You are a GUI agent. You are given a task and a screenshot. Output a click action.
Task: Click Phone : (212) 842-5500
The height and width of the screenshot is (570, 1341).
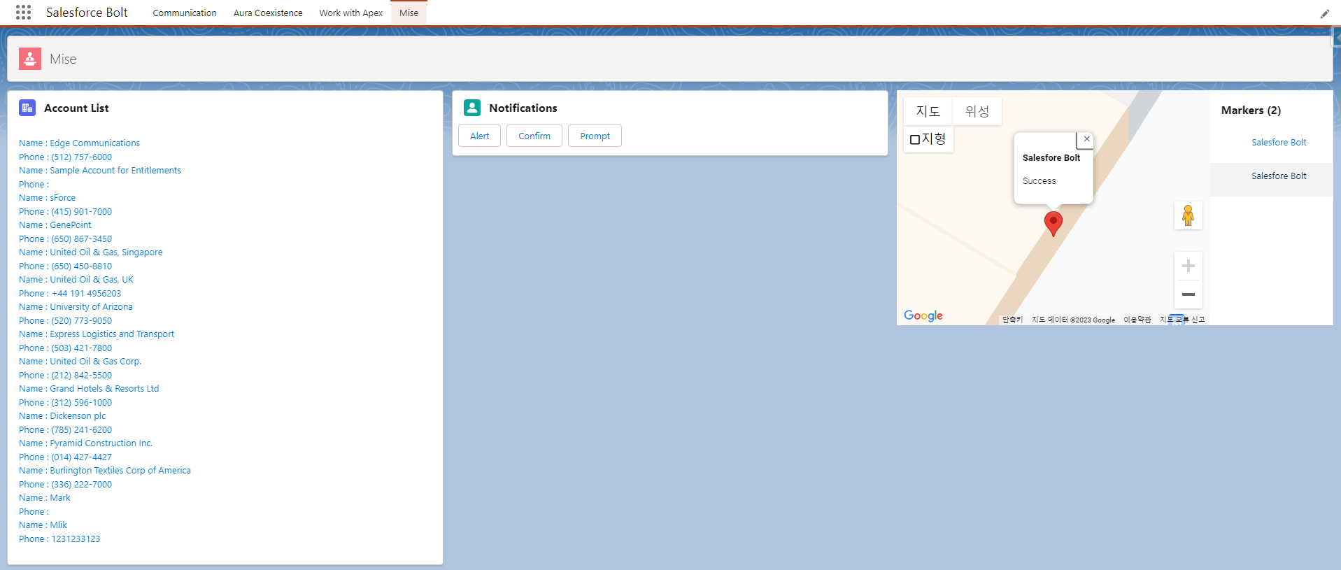click(65, 376)
